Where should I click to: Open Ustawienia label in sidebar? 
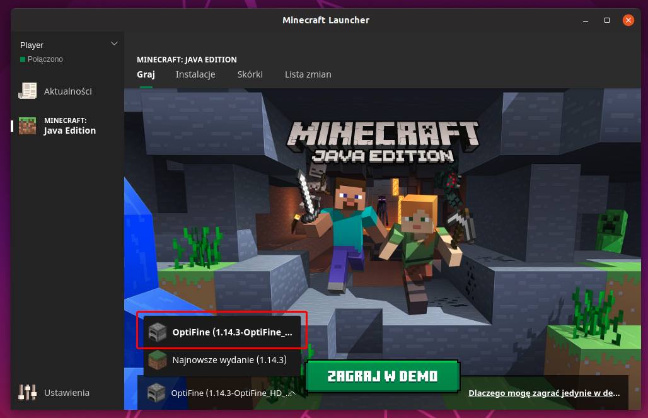coord(67,393)
